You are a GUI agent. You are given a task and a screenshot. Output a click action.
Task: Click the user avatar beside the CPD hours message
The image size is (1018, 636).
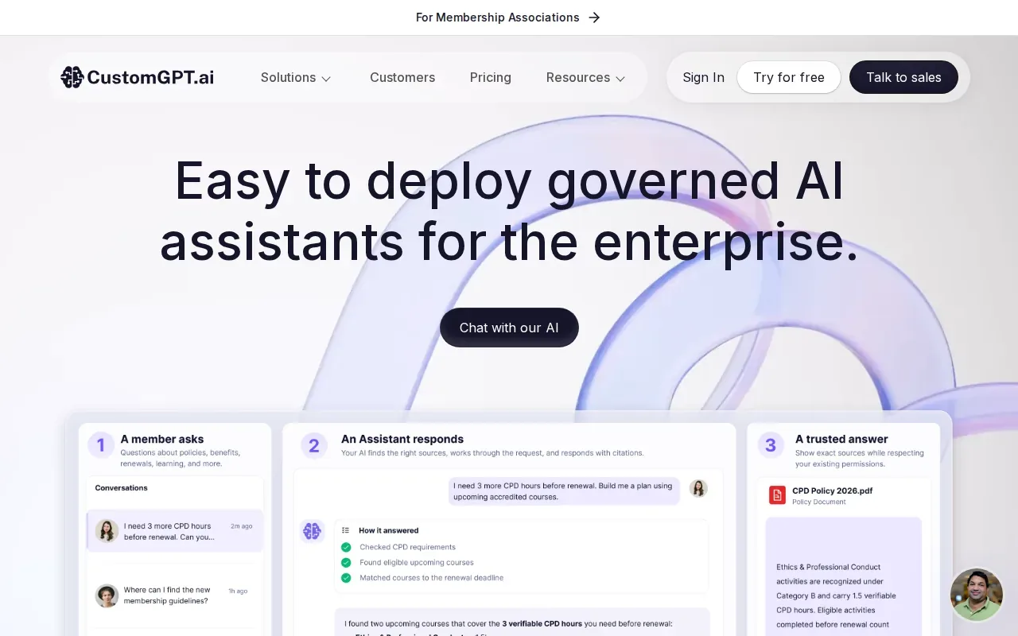pyautogui.click(x=698, y=489)
